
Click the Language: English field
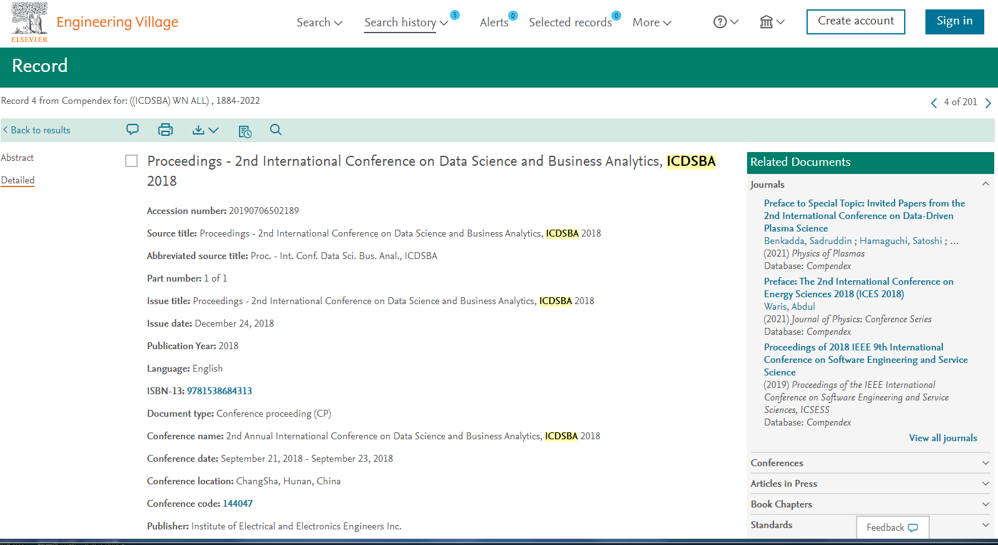[185, 369]
